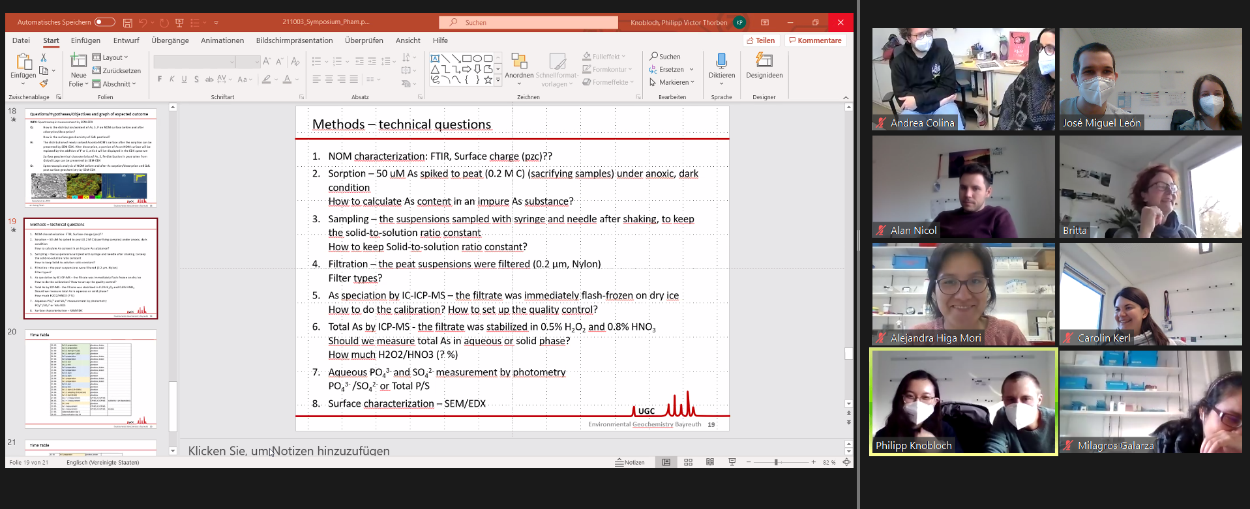Click the Neue Folie icon
Viewport: 1250px width, 509px height.
coord(78,61)
